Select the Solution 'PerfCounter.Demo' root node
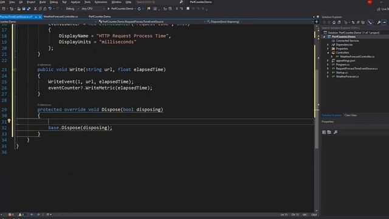The height and width of the screenshot is (219, 389). [x=354, y=33]
